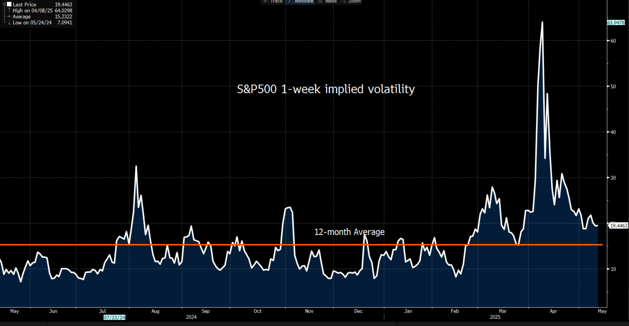Click the 10 label on the y-axis
629x326 pixels.
tap(613, 269)
